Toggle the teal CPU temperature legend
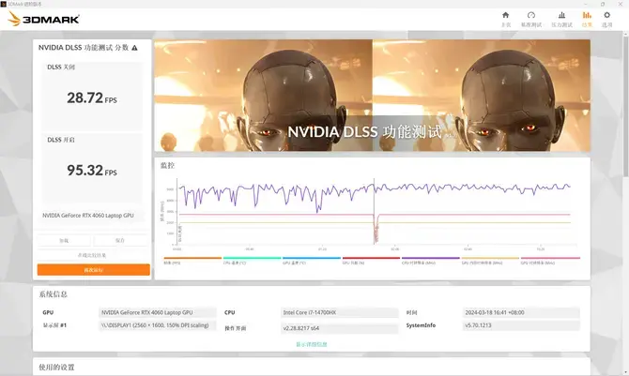Viewport: 629px width, 376px height. [x=252, y=261]
